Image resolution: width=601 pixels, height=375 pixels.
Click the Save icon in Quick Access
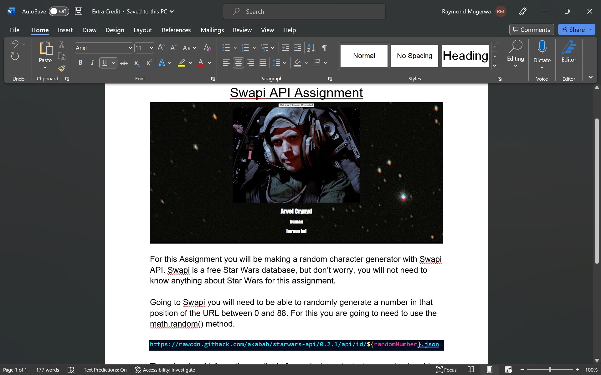[x=78, y=11]
